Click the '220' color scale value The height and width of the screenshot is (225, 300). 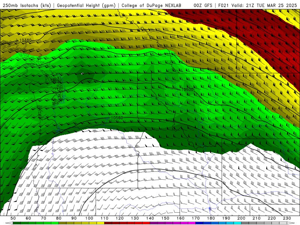pos(271,218)
